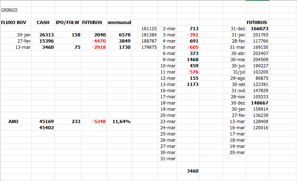This screenshot has height=181, width=297.
Task: Select the 30-jan row label in FLUXO BOV table
Action: pos(16,35)
